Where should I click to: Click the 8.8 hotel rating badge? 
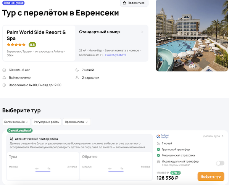32,45
